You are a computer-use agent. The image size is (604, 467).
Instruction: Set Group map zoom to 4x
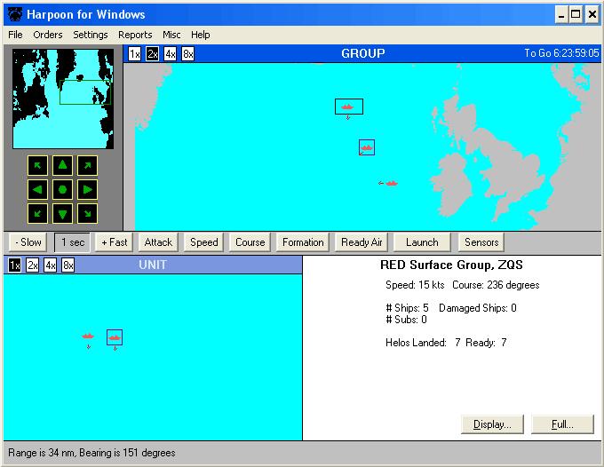click(170, 53)
